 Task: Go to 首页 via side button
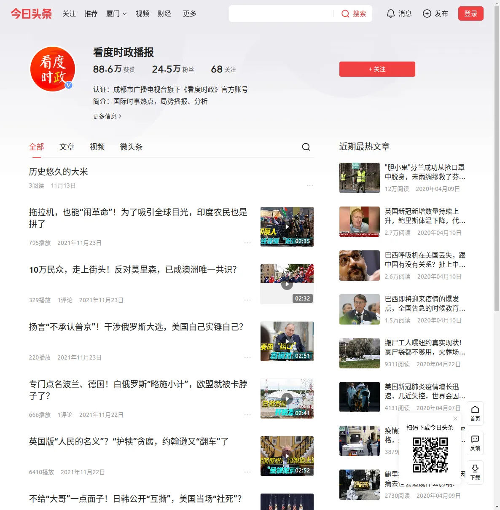(x=475, y=413)
